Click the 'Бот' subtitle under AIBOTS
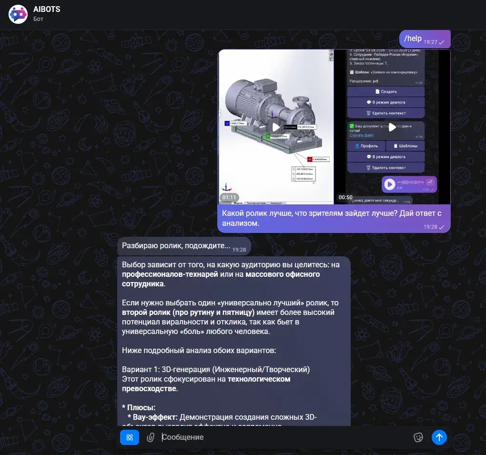Viewport: 486px width, 455px height. tap(39, 19)
